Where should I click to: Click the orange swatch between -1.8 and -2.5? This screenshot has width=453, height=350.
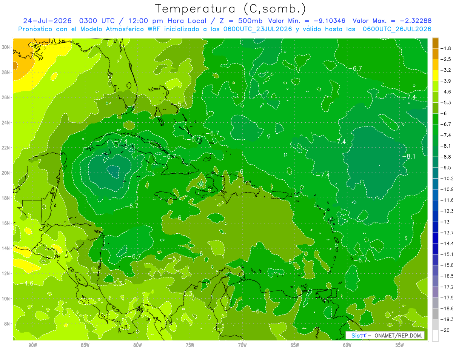tap(435, 54)
